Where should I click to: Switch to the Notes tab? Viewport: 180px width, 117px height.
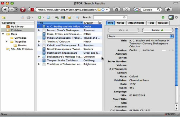120,23
